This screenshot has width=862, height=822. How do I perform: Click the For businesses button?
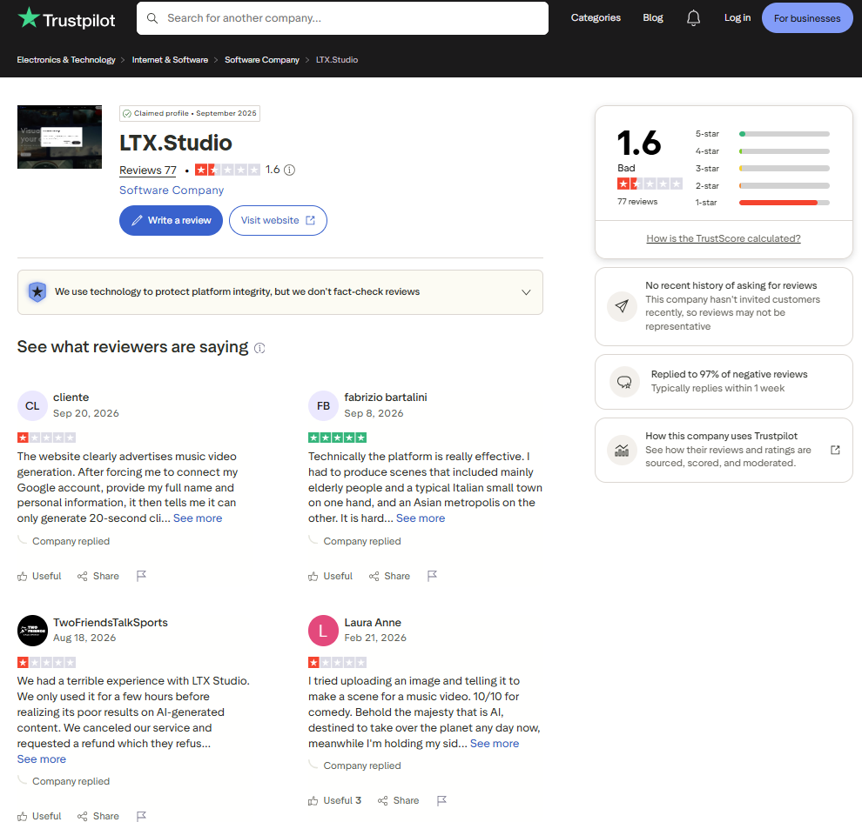pos(807,18)
